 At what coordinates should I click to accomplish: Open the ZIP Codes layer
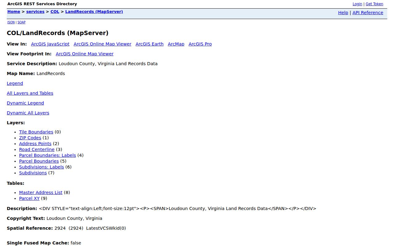pyautogui.click(x=30, y=138)
